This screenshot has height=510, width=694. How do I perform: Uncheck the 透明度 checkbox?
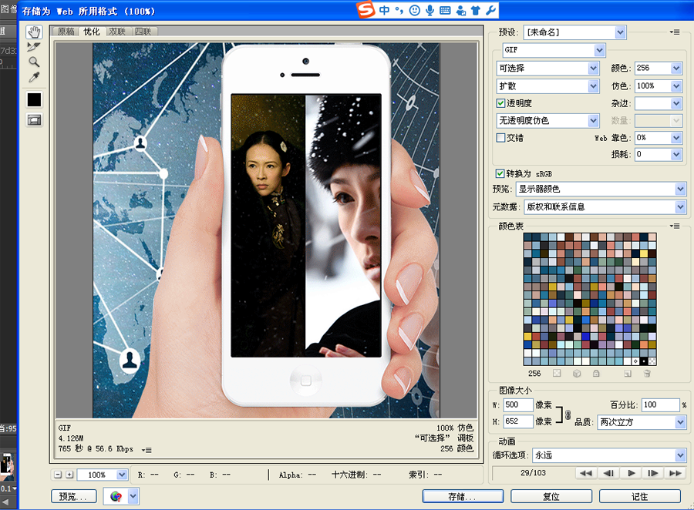click(500, 103)
